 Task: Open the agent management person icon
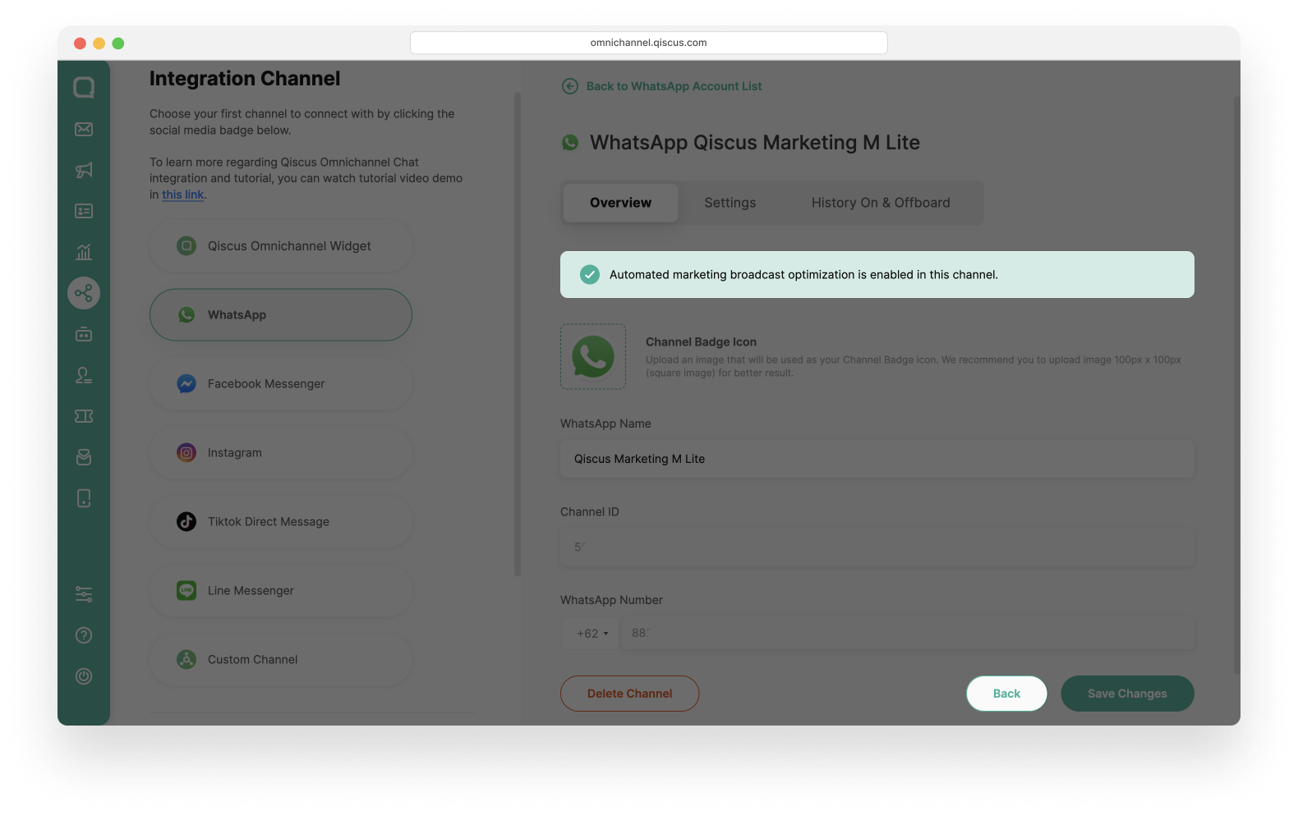[84, 375]
